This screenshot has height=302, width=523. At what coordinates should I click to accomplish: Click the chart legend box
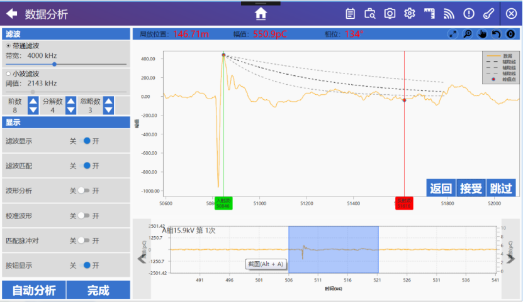point(500,68)
